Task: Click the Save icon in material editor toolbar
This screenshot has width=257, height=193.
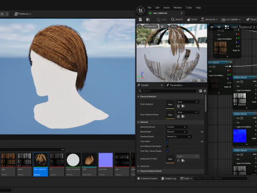Action: pos(140,19)
